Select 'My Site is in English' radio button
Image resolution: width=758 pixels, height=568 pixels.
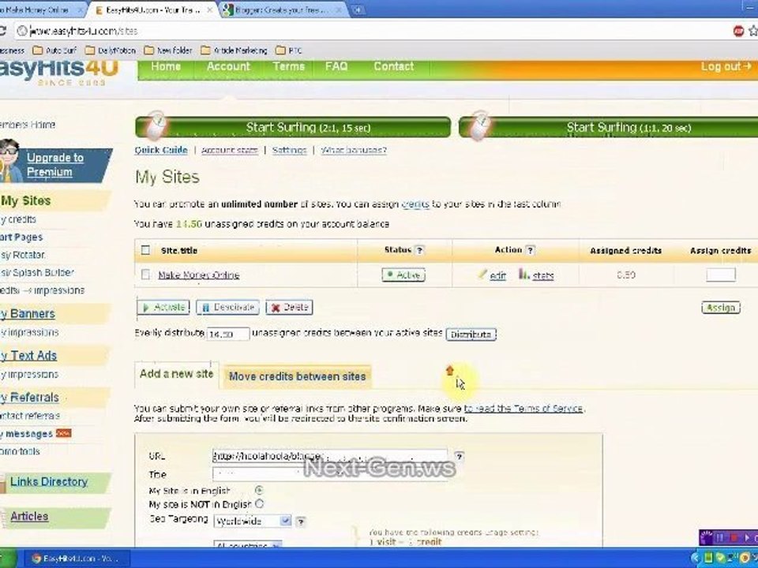click(x=259, y=490)
